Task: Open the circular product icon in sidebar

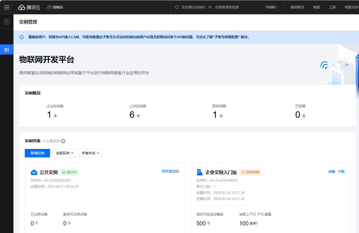Action: click(x=7, y=21)
